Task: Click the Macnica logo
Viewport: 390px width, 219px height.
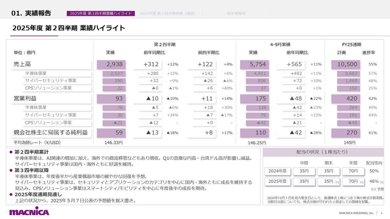Action: pyautogui.click(x=29, y=210)
